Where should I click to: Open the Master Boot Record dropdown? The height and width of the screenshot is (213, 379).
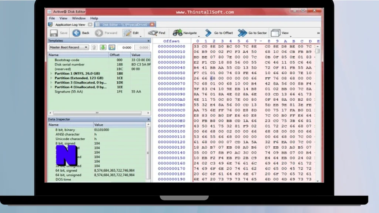(x=69, y=47)
